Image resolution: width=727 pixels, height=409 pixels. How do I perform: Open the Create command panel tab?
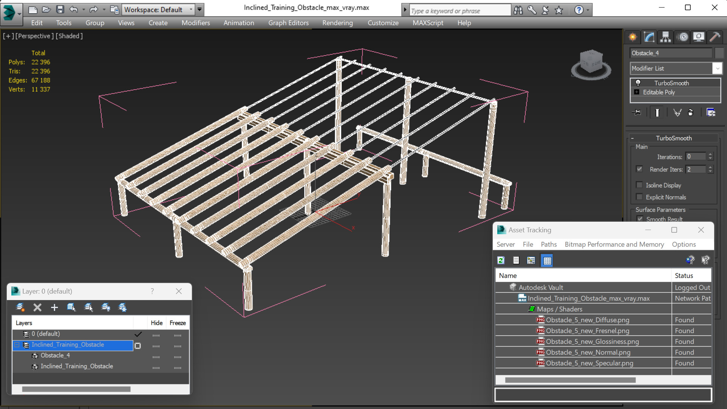(633, 37)
